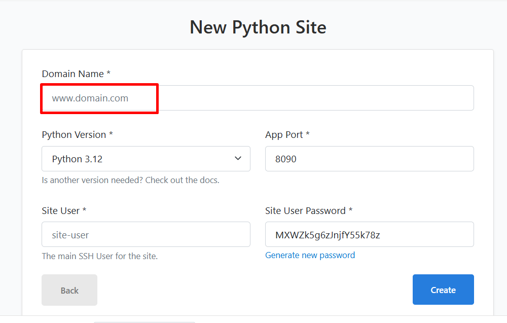Click the Create button
The height and width of the screenshot is (323, 507).
tap(443, 290)
